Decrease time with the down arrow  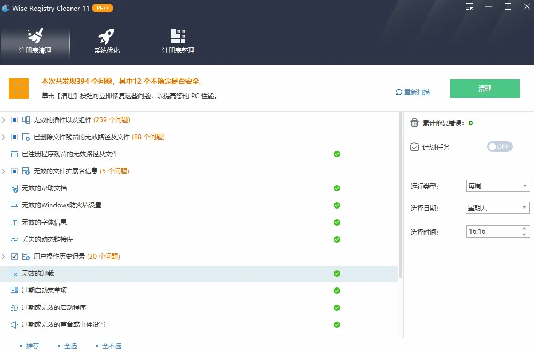524,234
